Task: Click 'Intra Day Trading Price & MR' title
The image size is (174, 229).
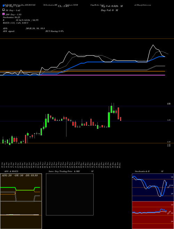Action: coord(64,171)
